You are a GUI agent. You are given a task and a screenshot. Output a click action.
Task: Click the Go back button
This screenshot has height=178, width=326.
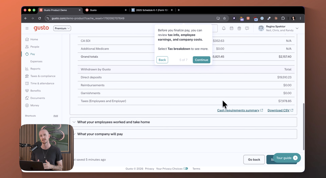(254, 160)
